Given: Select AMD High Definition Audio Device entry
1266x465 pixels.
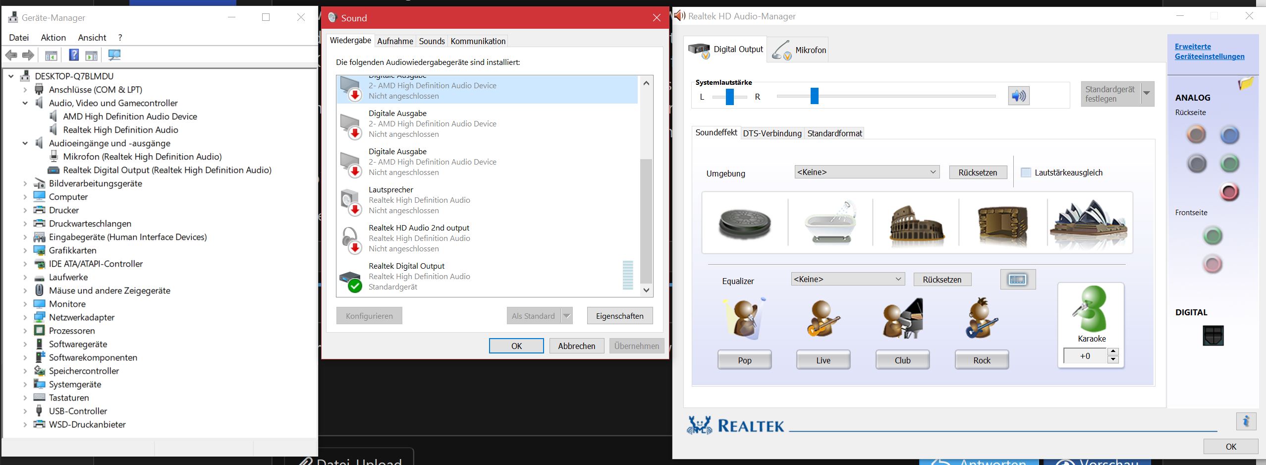Looking at the screenshot, I should pos(130,116).
